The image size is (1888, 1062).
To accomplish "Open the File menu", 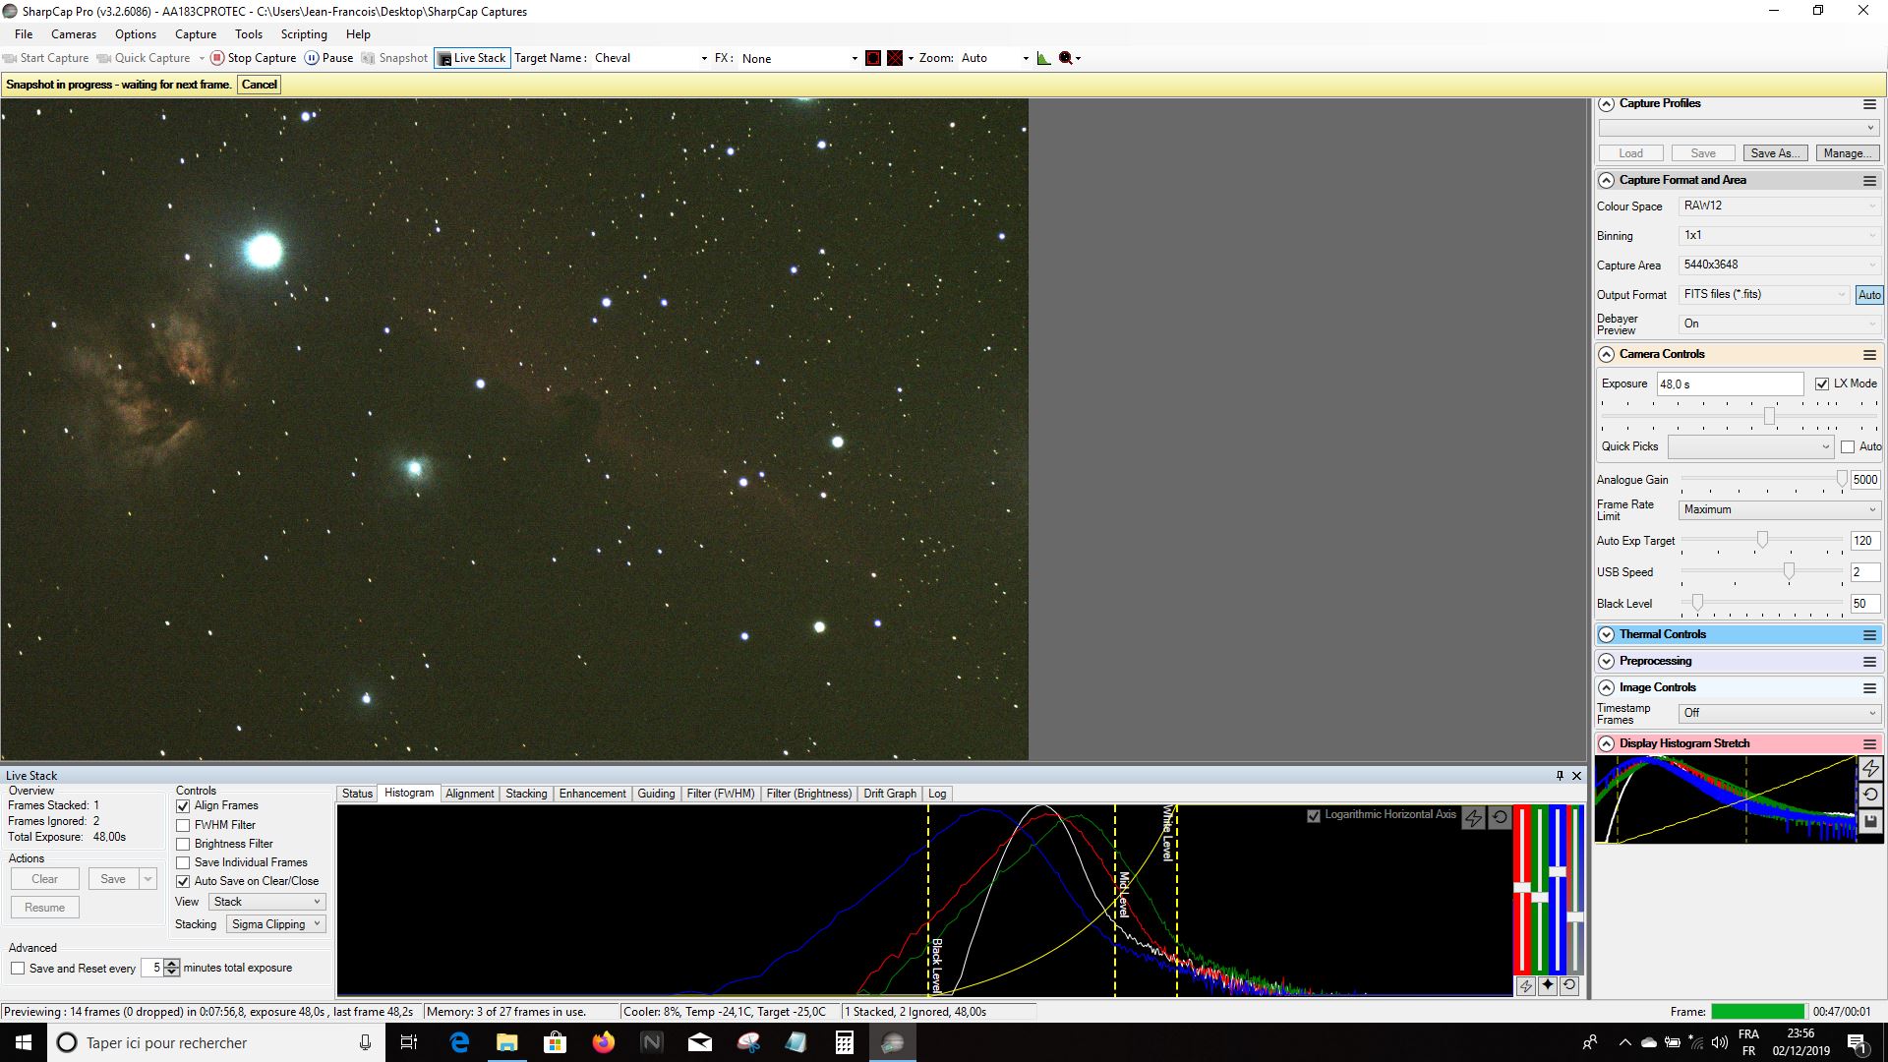I will tap(24, 34).
